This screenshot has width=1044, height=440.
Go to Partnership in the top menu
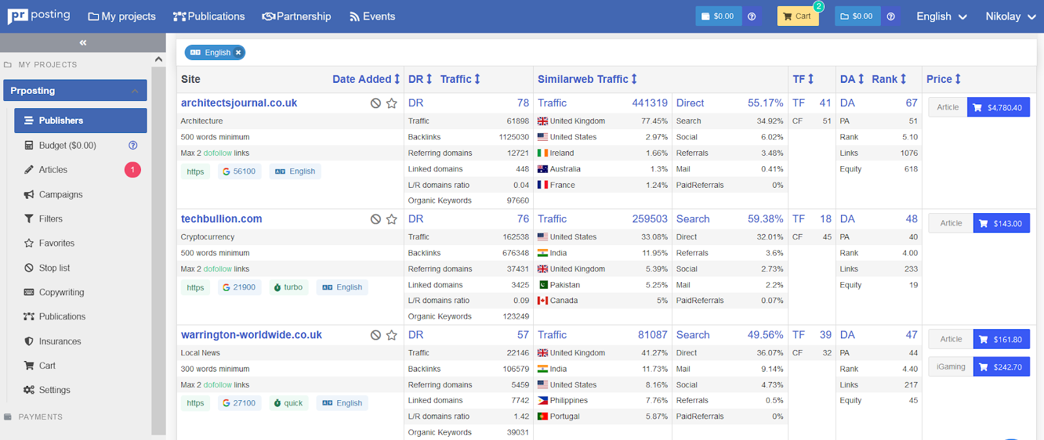pyautogui.click(x=297, y=16)
